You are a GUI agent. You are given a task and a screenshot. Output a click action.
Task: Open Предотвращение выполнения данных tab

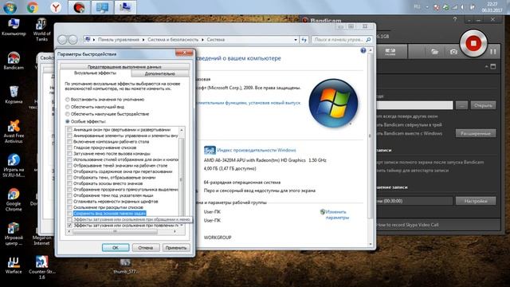click(x=124, y=67)
